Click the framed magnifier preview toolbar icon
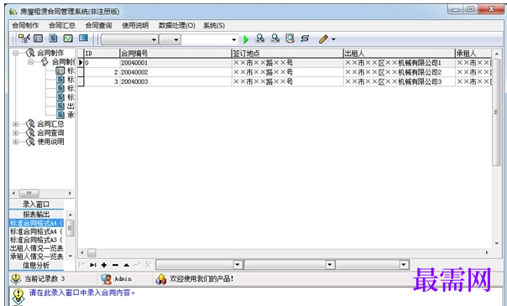The height and width of the screenshot is (306, 507). click(x=290, y=39)
